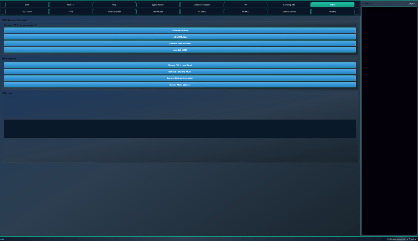Select the Android Drivers tab
418x241 pixels.
point(289,12)
